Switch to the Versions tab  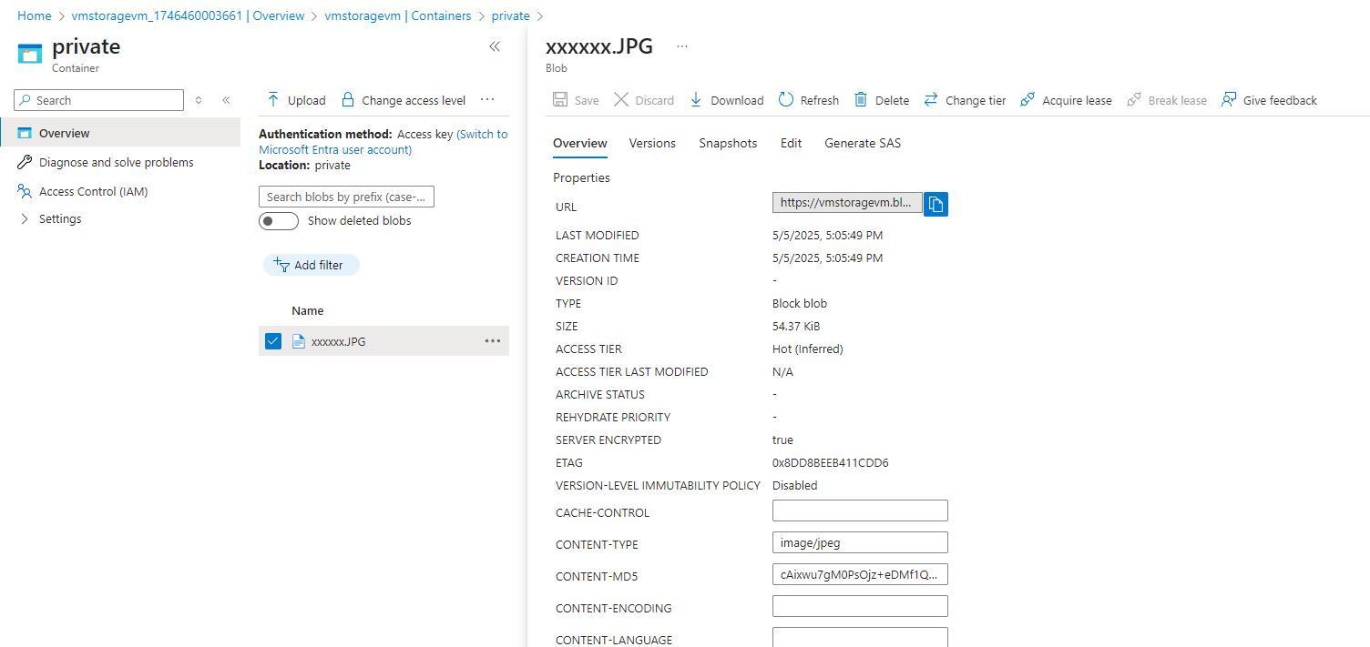(652, 143)
